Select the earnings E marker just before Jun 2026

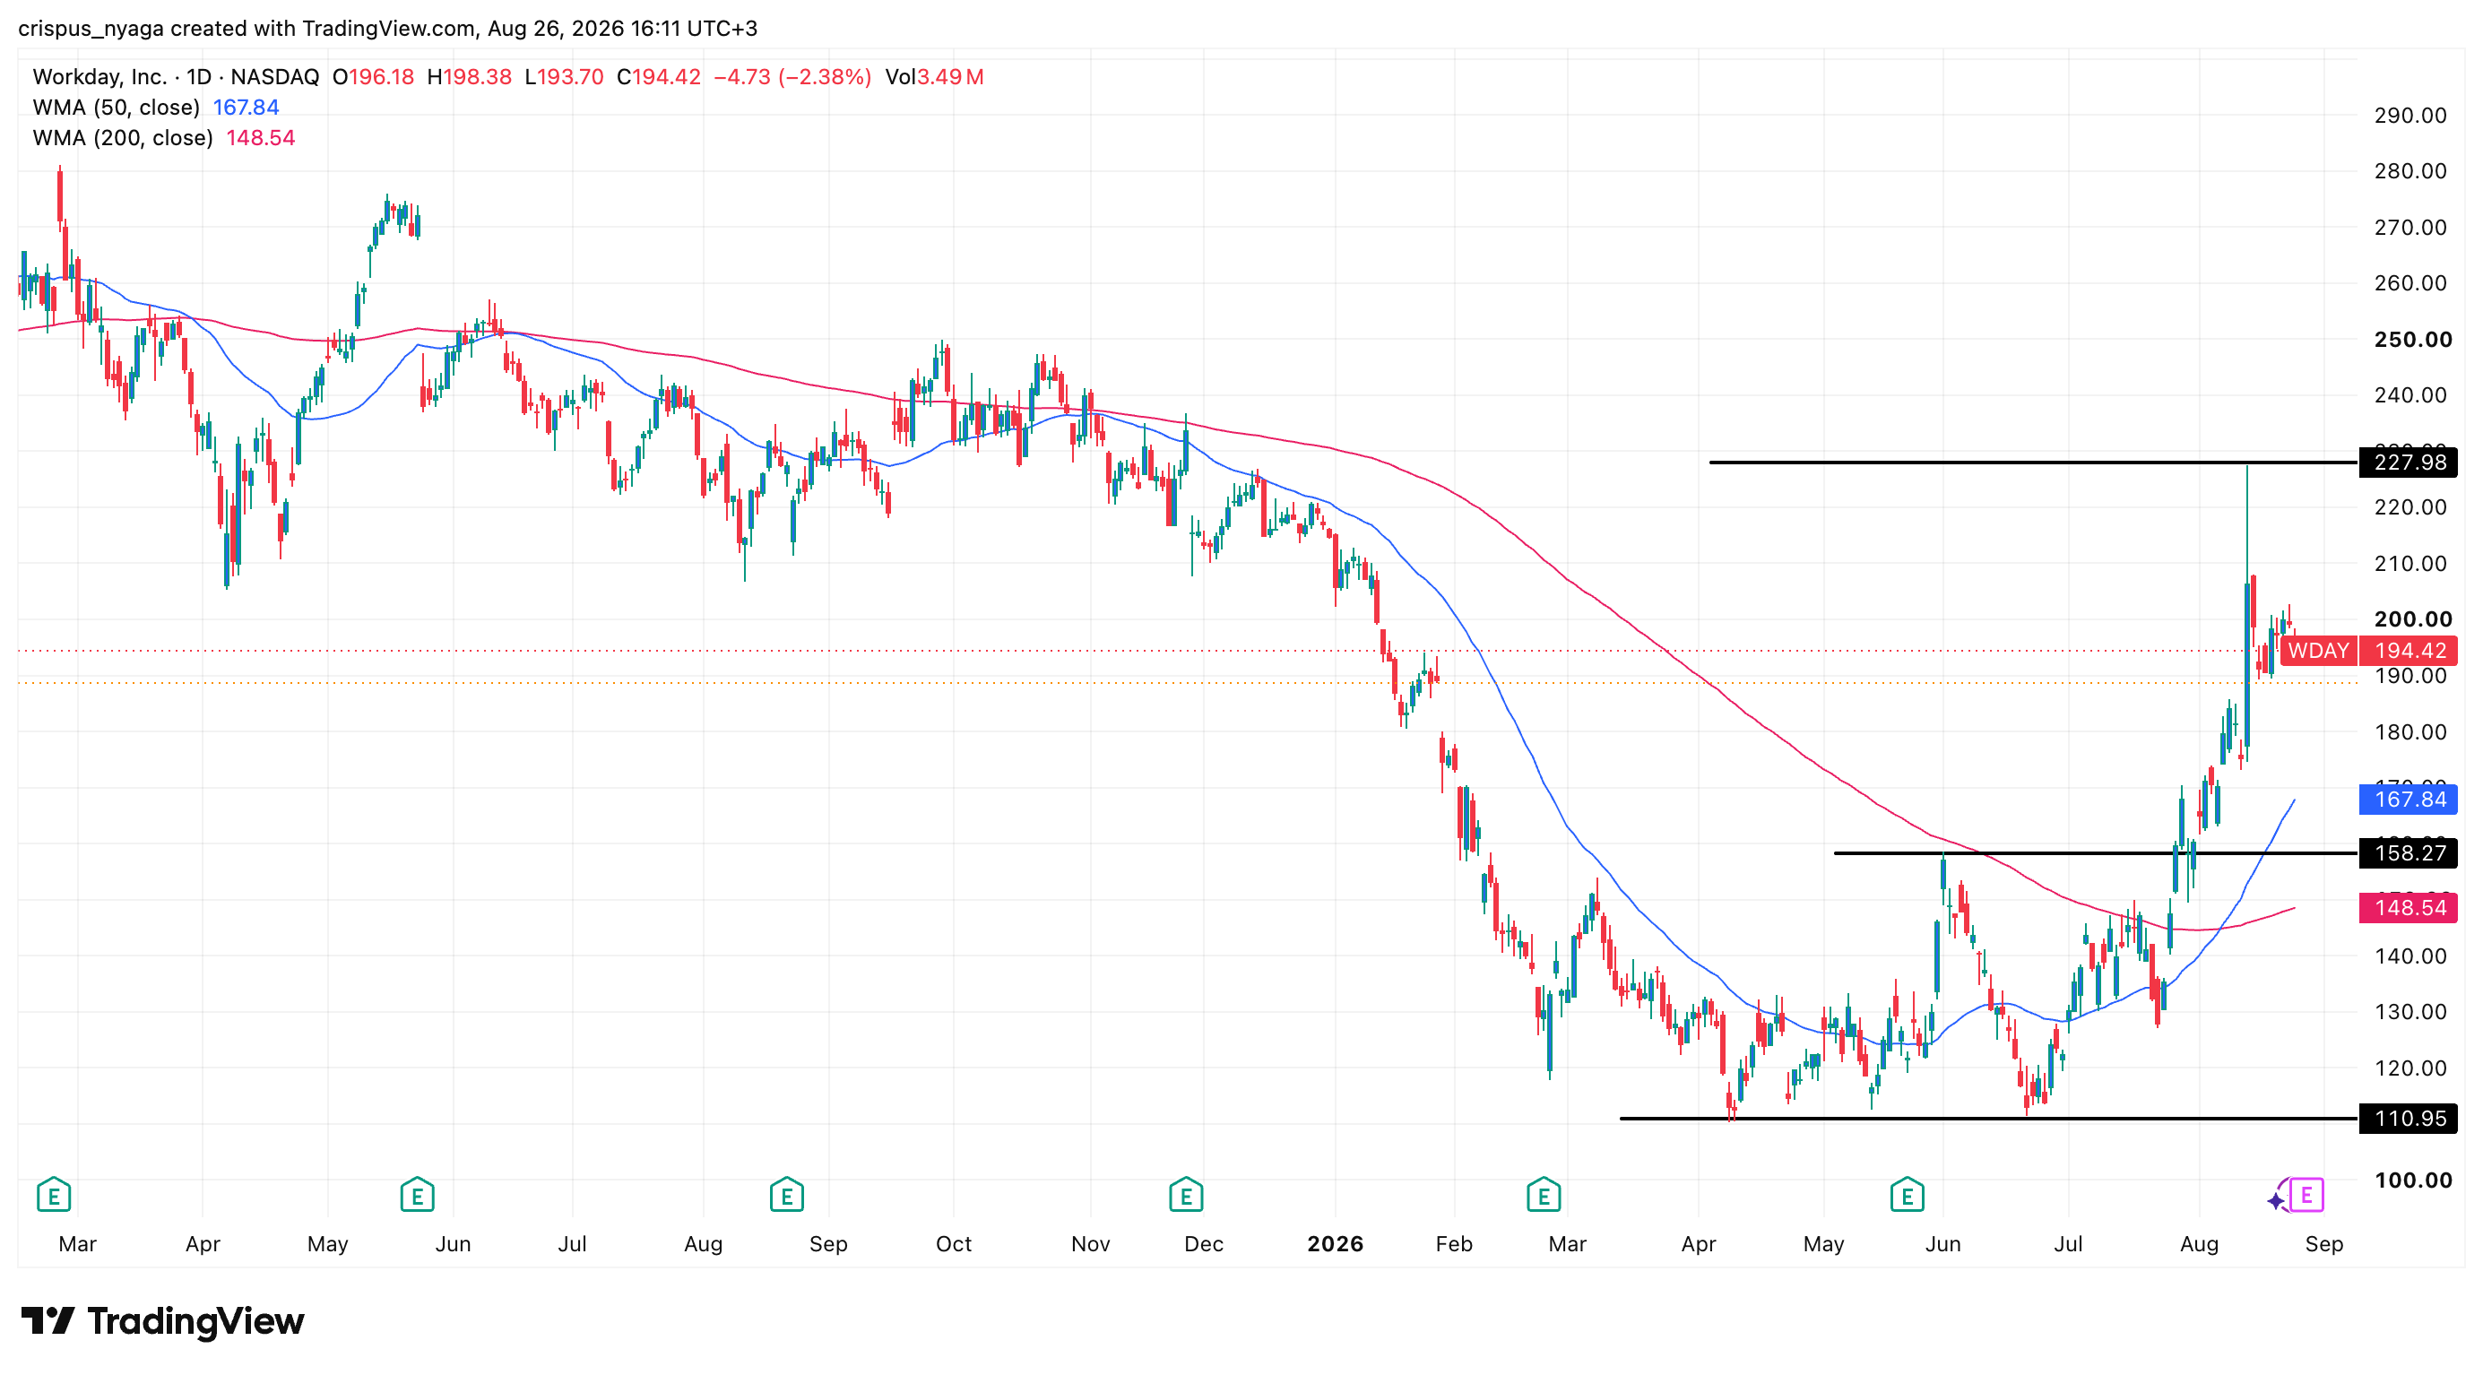point(1907,1196)
